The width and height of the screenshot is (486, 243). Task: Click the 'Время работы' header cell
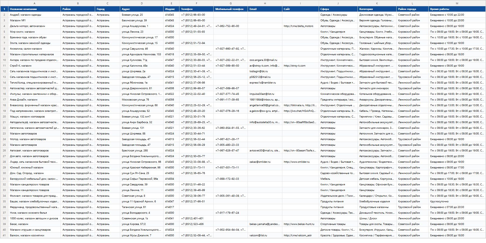click(x=457, y=9)
